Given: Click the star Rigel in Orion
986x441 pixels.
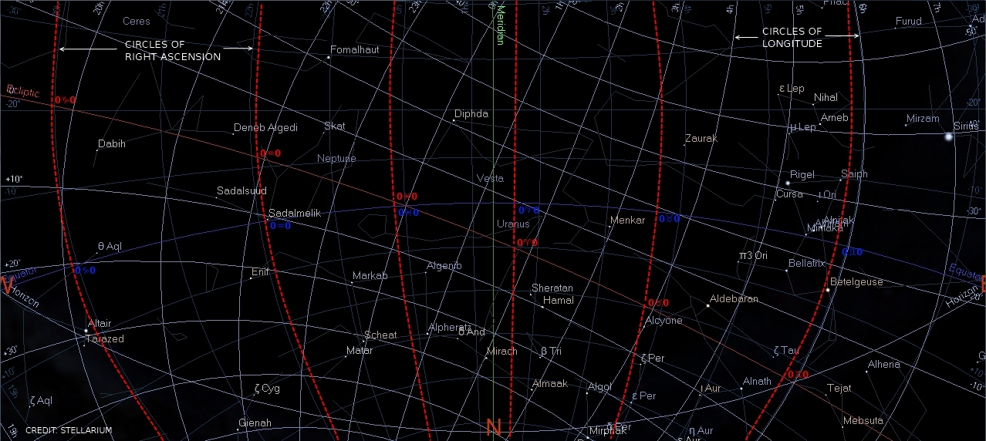Looking at the screenshot, I should (x=787, y=183).
